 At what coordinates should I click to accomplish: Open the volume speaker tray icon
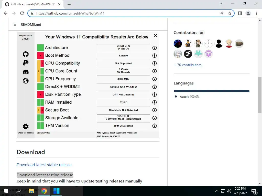pos(229,191)
